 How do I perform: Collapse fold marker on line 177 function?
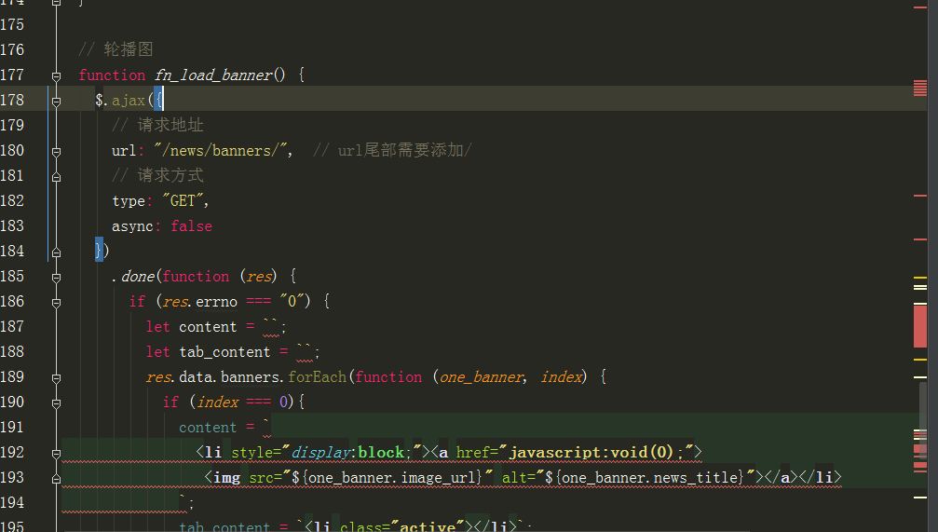click(x=56, y=76)
